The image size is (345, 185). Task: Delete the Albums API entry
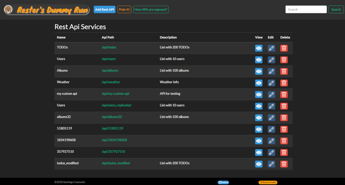[284, 71]
